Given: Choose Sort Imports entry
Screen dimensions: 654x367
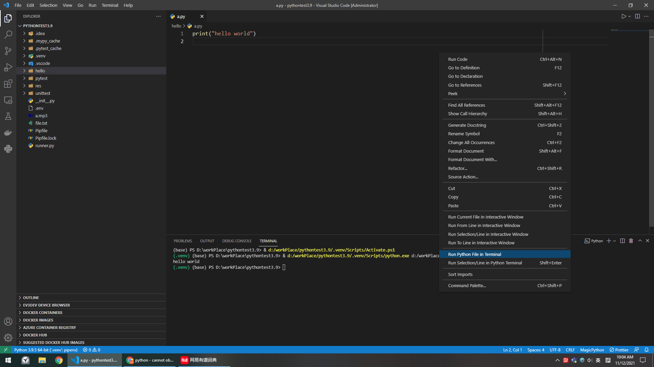Looking at the screenshot, I should pos(505,274).
